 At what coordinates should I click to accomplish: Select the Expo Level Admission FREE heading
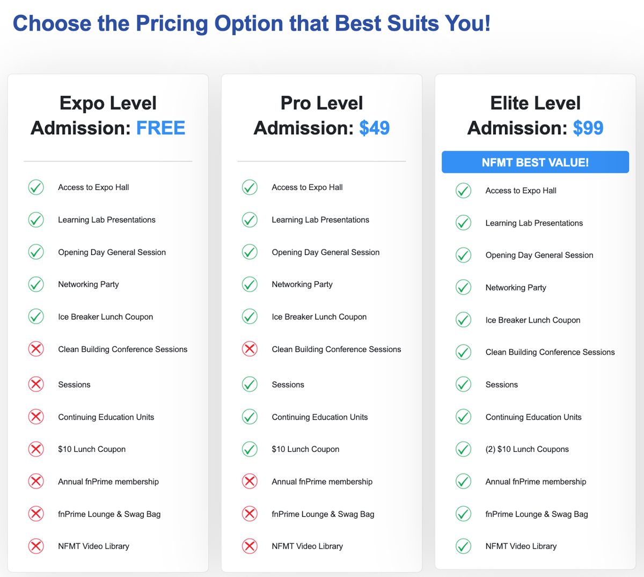pos(108,115)
